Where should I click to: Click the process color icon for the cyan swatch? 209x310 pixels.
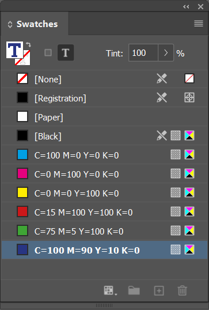point(176,154)
